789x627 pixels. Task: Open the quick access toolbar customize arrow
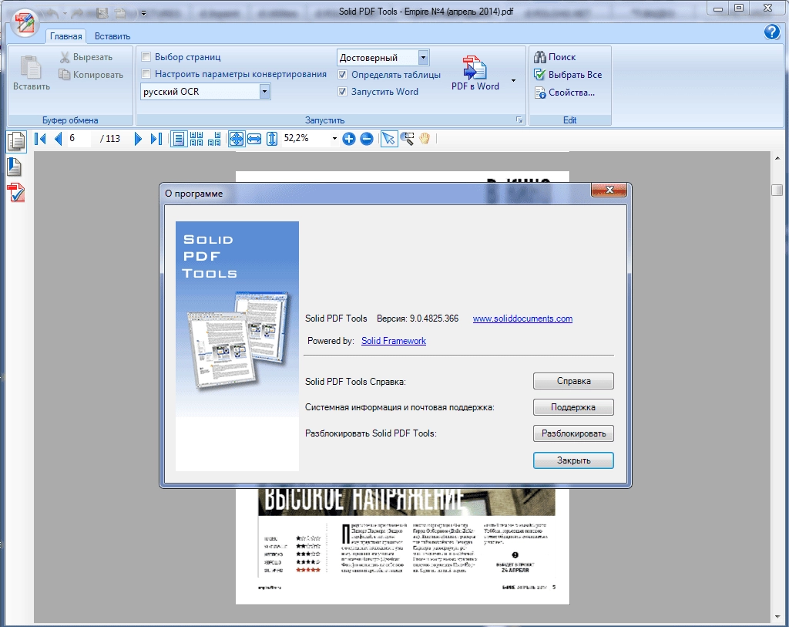(x=143, y=14)
